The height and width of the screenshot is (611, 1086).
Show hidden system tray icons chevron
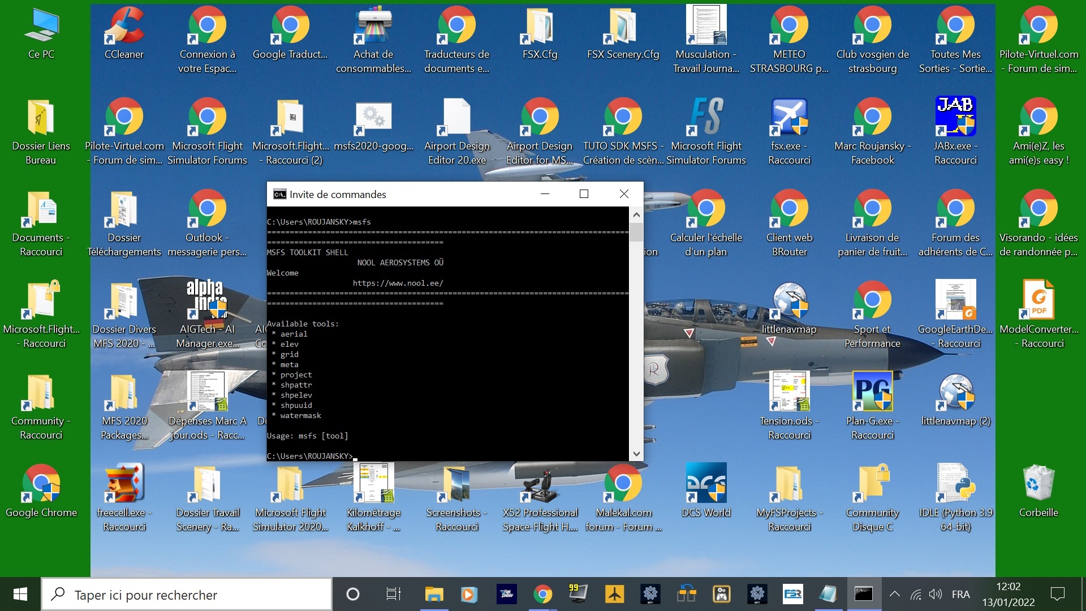tap(894, 594)
